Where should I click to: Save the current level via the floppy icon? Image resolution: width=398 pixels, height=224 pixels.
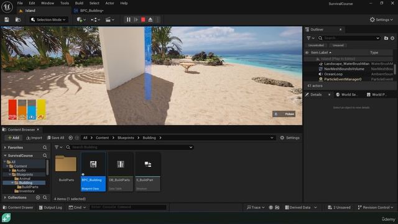pyautogui.click(x=7, y=19)
